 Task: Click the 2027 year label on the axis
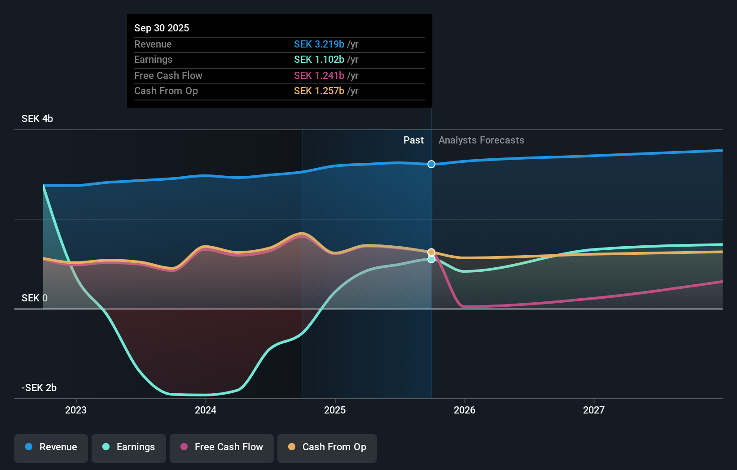tap(594, 410)
